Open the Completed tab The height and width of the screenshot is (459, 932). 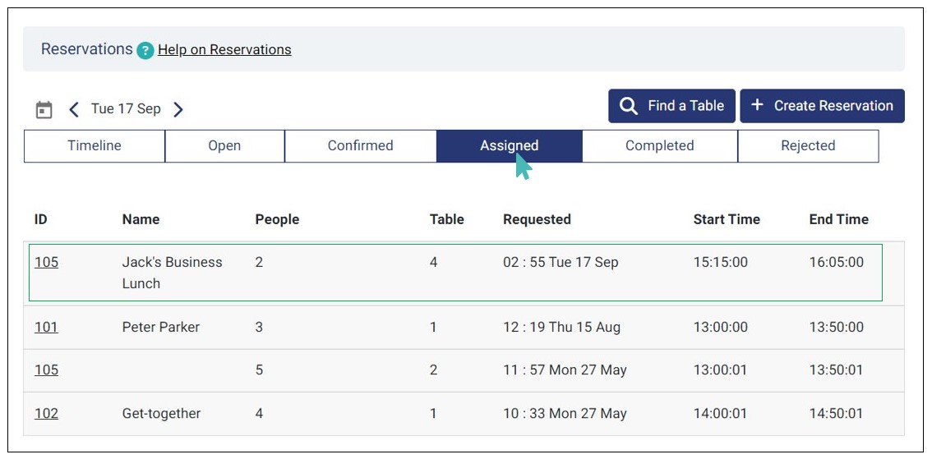(659, 146)
